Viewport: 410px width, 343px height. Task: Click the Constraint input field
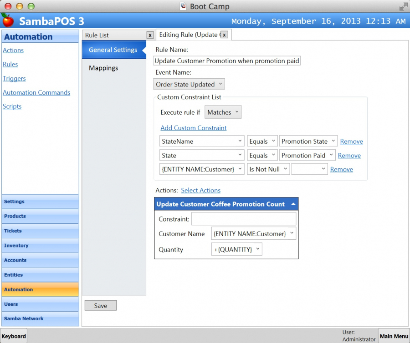pyautogui.click(x=243, y=219)
